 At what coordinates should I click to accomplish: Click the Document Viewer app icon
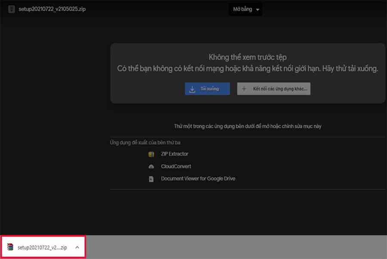151,179
